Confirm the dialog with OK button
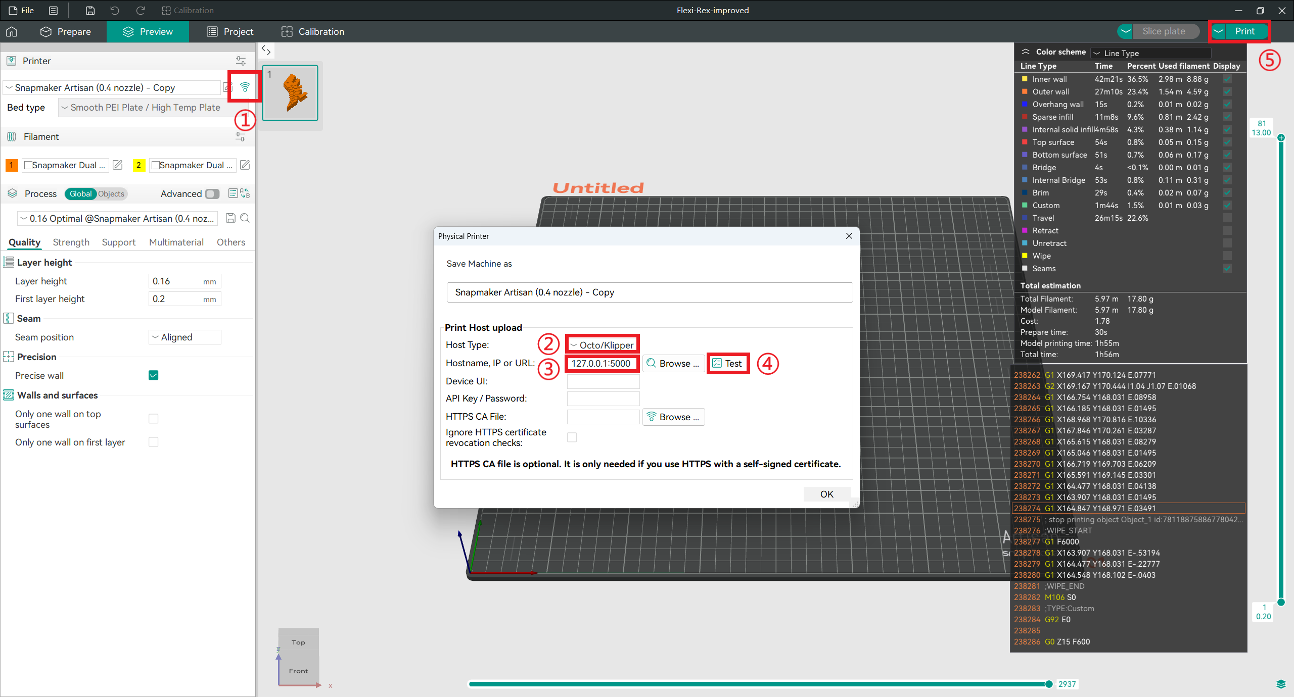 coord(827,494)
